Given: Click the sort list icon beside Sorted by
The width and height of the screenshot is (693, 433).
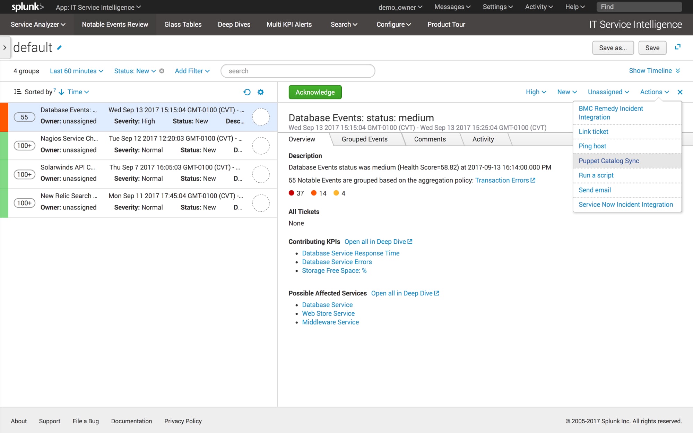Looking at the screenshot, I should 17,92.
